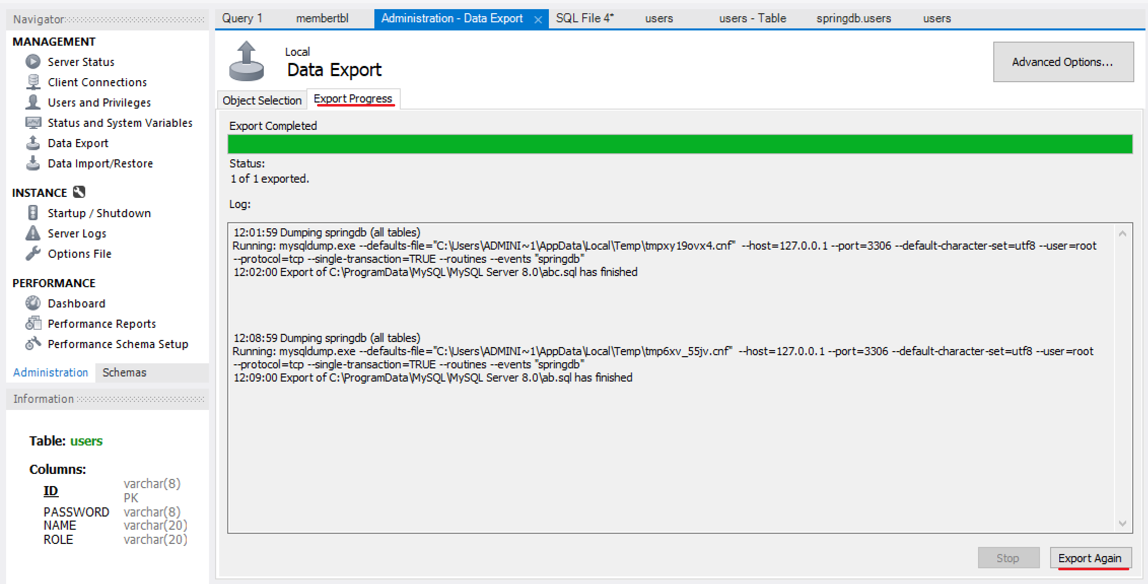Close the Administration - Data Export tab
Image resolution: width=1148 pixels, height=584 pixels.
[x=538, y=19]
